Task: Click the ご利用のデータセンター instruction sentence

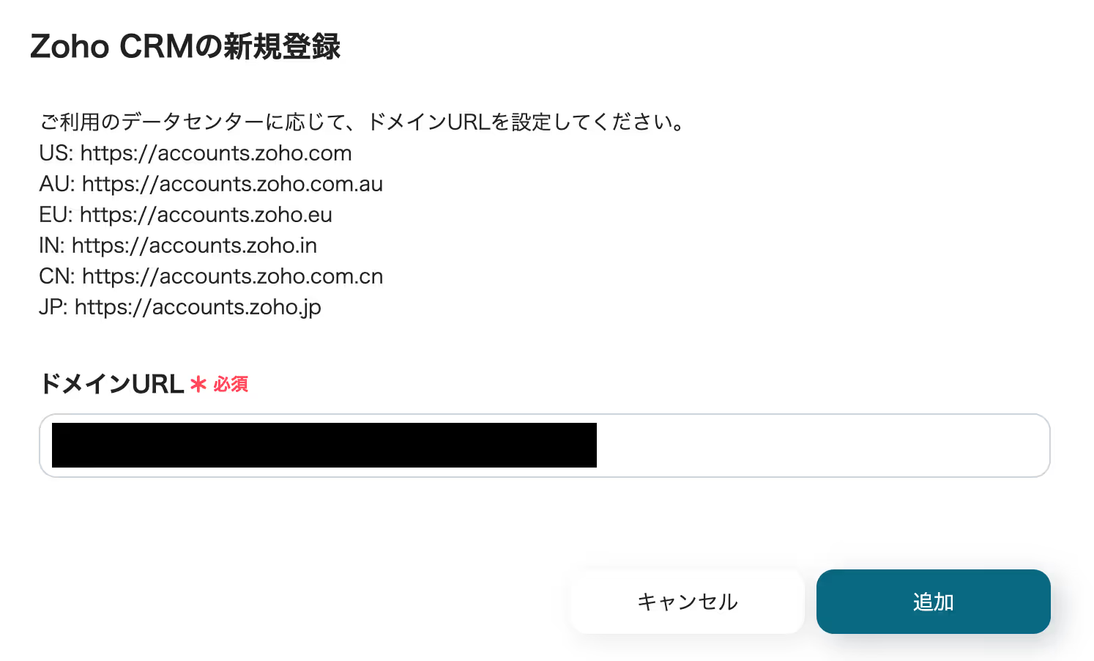Action: click(x=362, y=122)
